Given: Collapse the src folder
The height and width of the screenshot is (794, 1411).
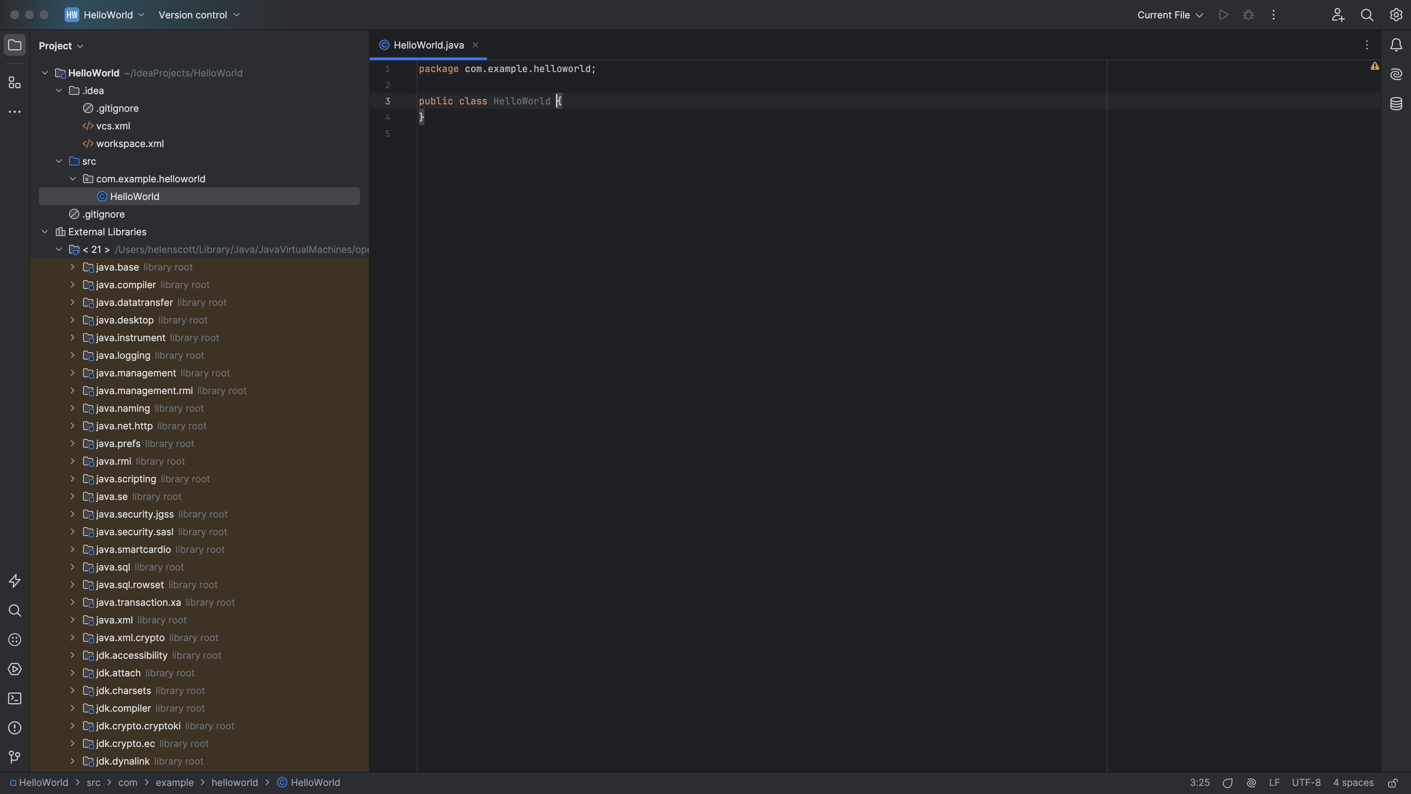Looking at the screenshot, I should (x=59, y=161).
